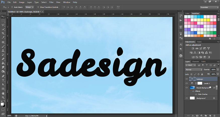Open the Group auto-select dropdown
The width and height of the screenshot is (220, 117).
click(29, 7)
